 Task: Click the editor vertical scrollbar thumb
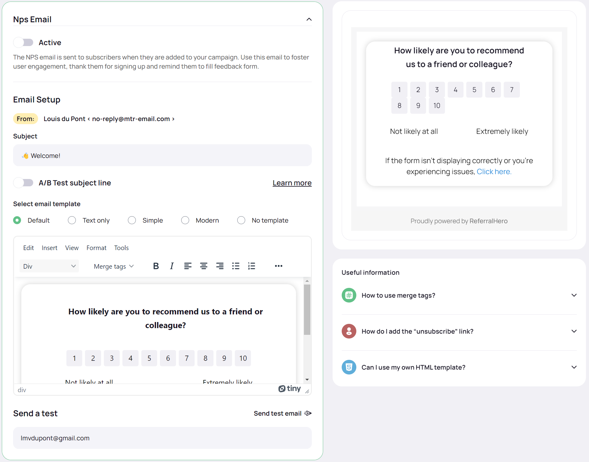point(307,310)
